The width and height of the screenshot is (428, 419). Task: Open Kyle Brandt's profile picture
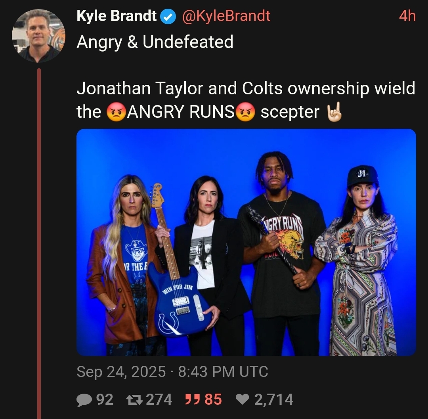click(x=38, y=36)
